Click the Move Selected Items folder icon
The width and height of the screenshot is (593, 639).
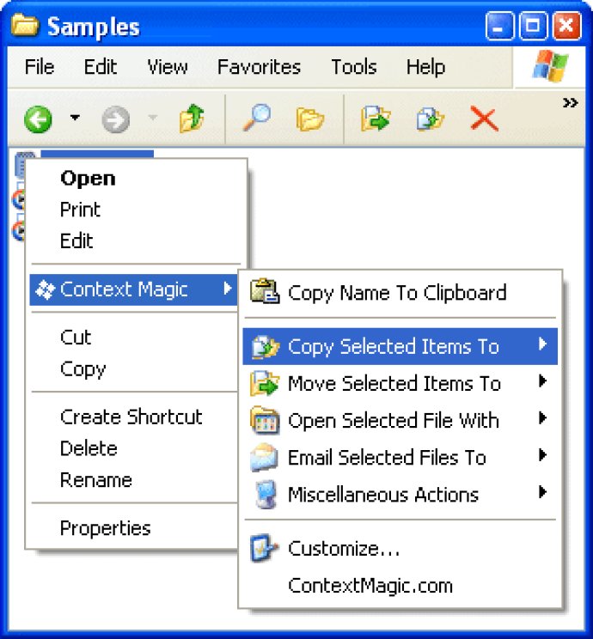[x=265, y=383]
